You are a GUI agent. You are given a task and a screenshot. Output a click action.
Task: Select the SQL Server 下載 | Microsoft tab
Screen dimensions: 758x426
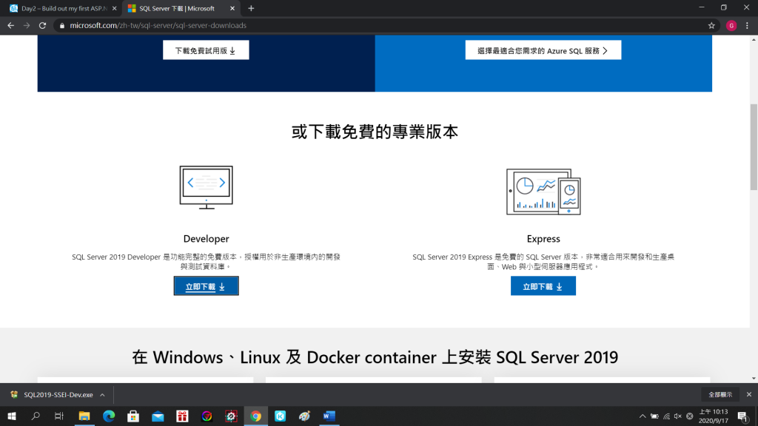[181, 8]
